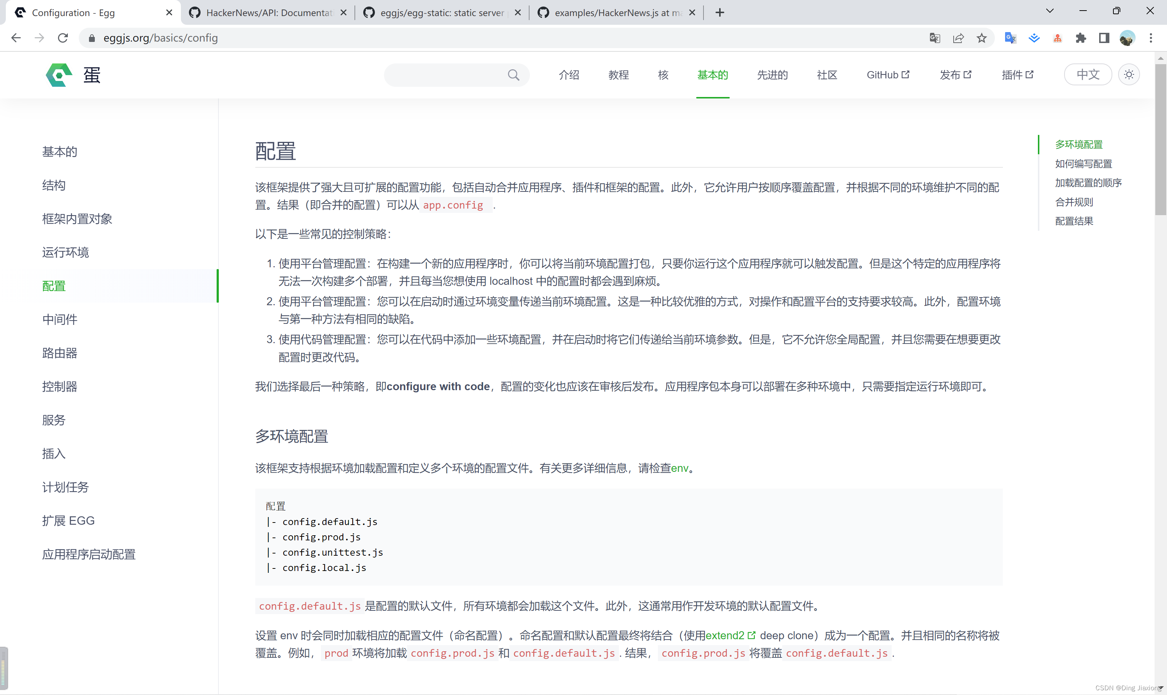Open the translate page icon in the address bar
Screen dimensions: 1167x695
935,38
